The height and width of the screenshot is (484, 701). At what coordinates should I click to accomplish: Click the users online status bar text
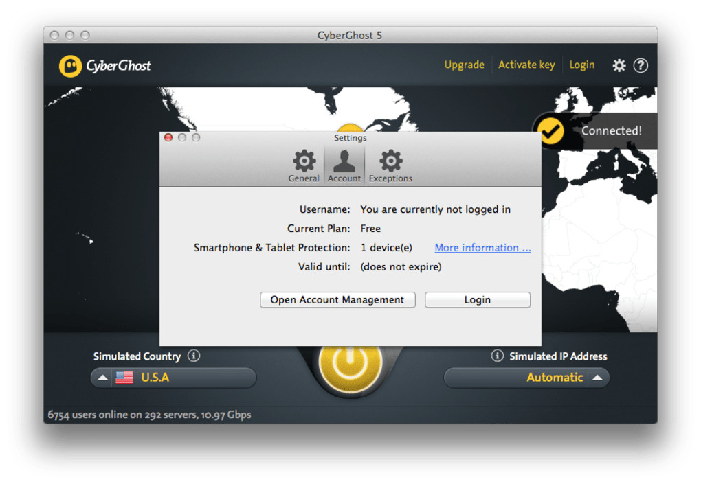point(149,415)
